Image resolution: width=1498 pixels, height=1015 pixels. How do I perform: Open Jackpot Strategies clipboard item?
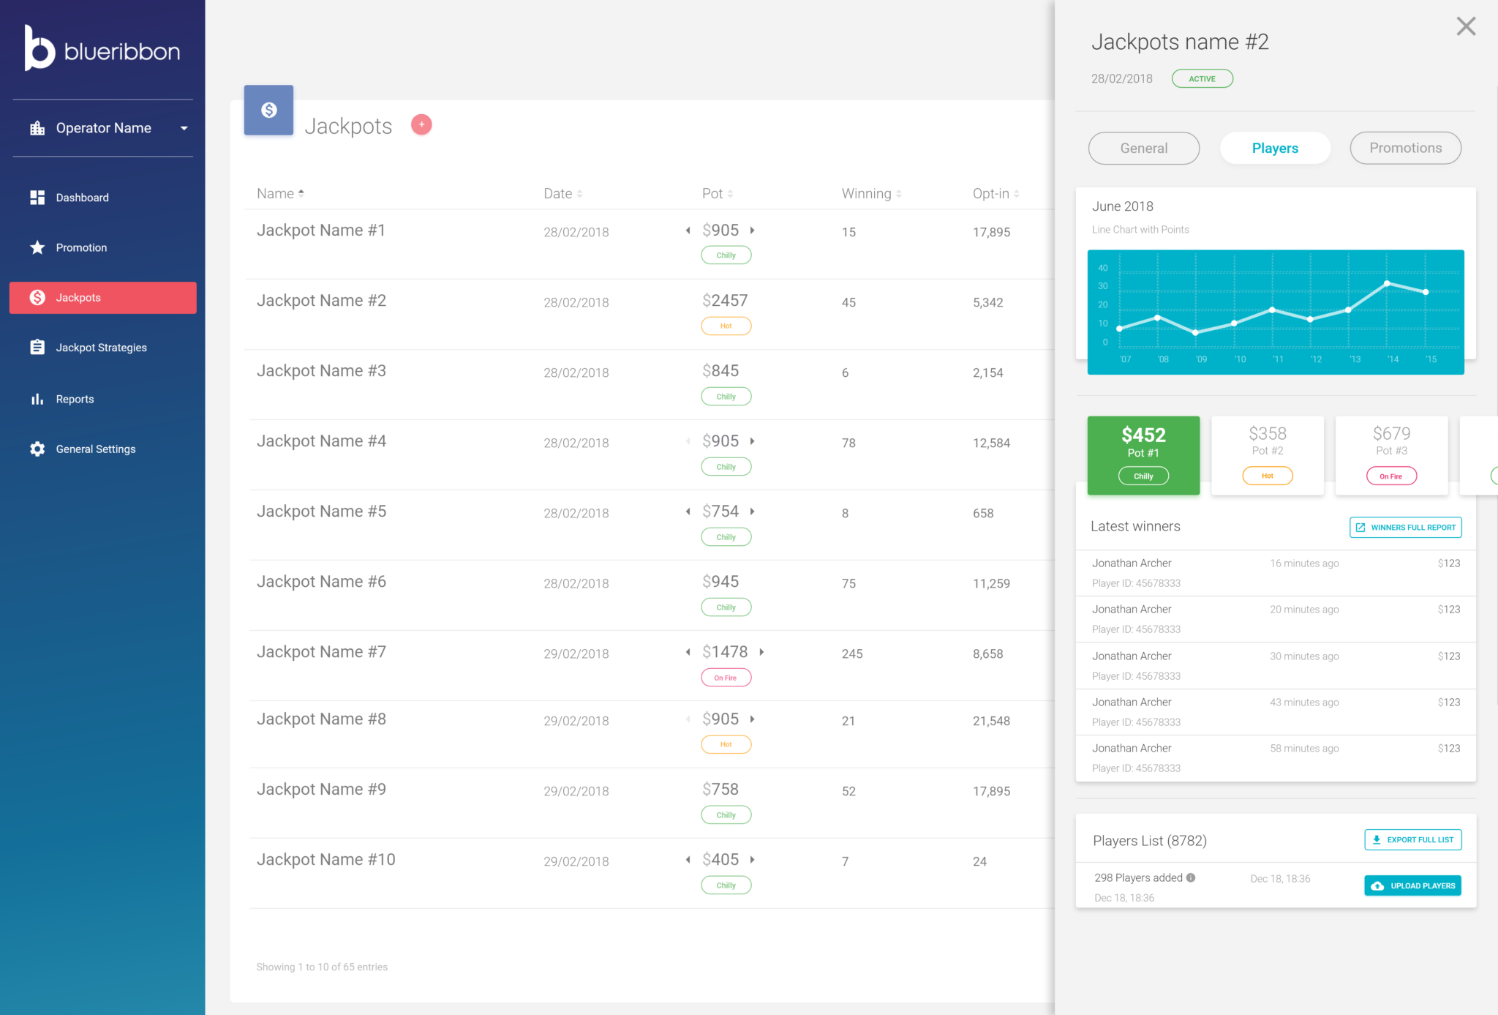pos(100,348)
